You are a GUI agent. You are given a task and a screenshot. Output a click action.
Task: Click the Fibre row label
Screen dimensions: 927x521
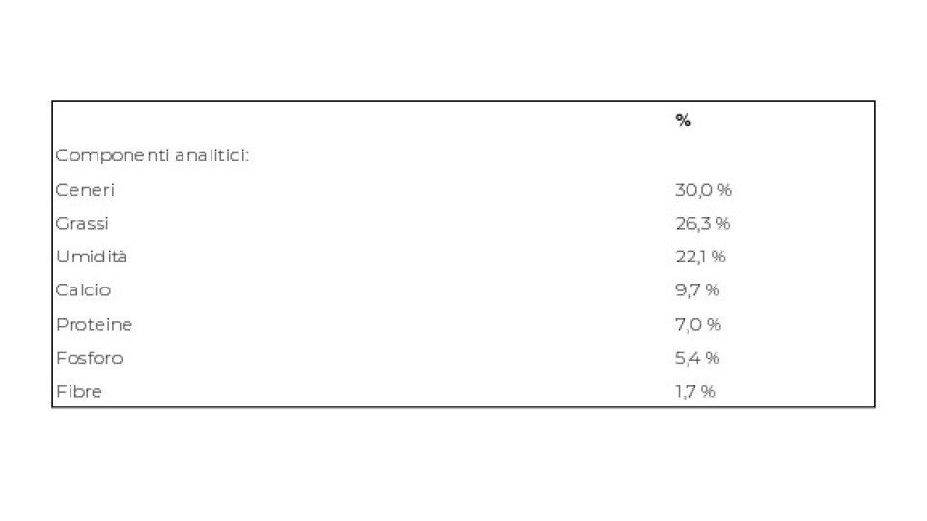[x=79, y=391]
